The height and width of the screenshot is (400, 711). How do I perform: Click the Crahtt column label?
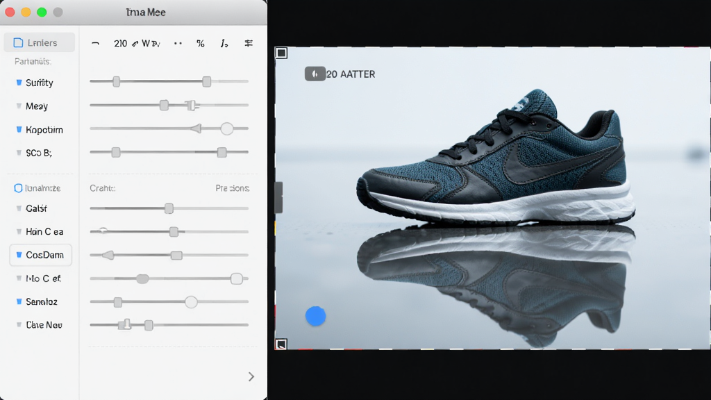click(103, 188)
